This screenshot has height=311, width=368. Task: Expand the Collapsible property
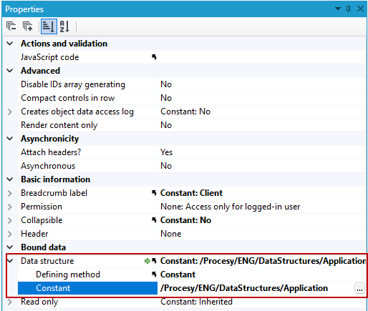[10, 220]
